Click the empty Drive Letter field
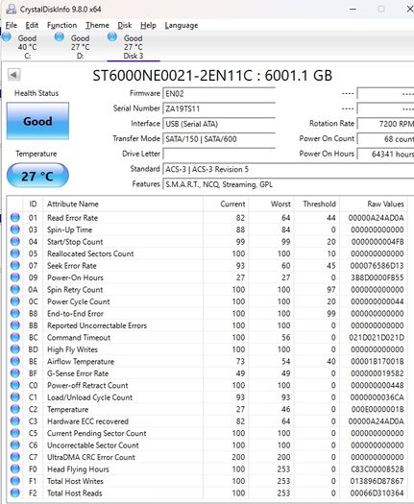 click(x=219, y=154)
